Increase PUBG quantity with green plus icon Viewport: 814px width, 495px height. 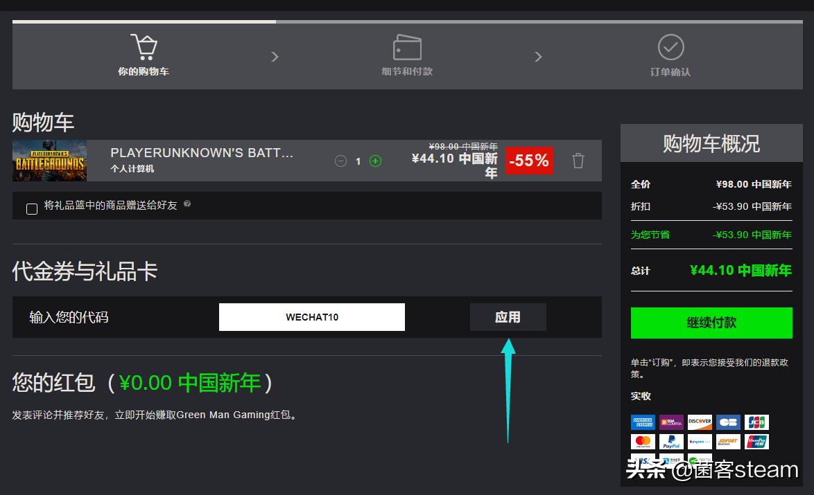[x=375, y=161]
